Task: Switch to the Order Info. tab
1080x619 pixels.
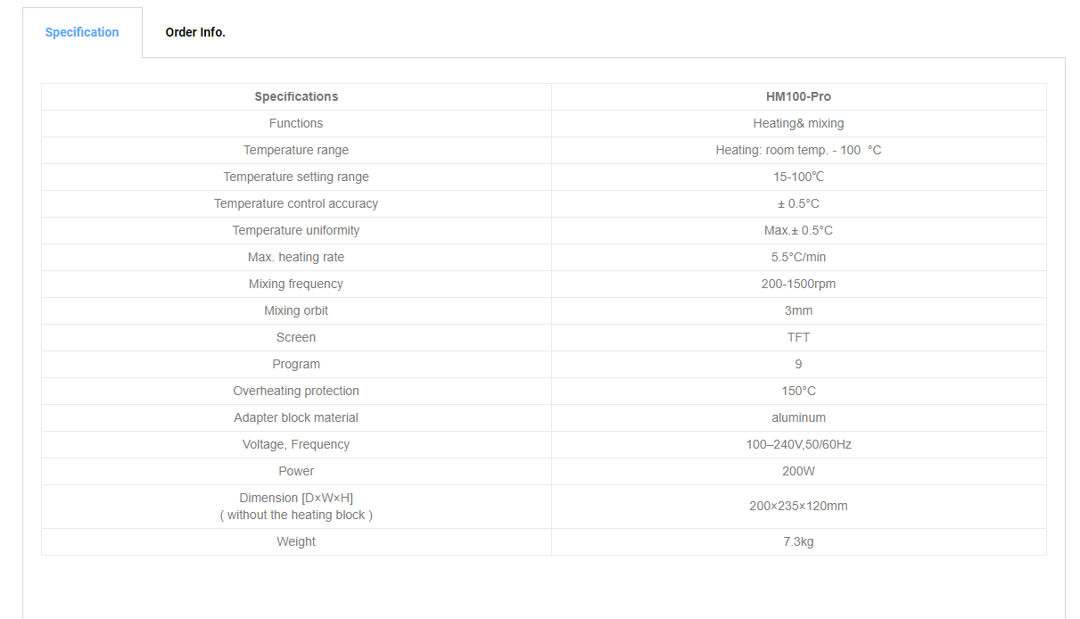Action: pyautogui.click(x=195, y=32)
